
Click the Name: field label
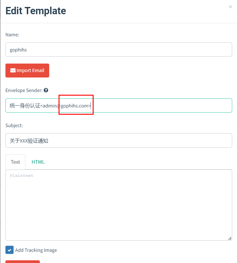pos(12,35)
